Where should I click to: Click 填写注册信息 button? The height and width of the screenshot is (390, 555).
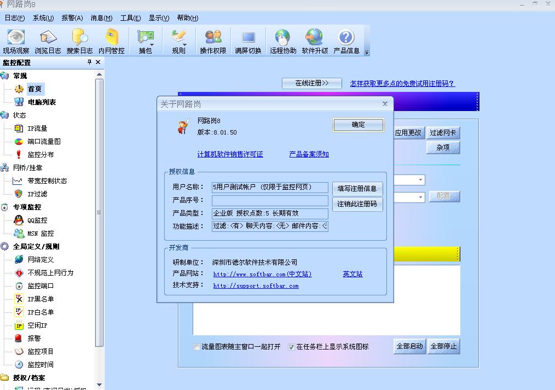(357, 189)
